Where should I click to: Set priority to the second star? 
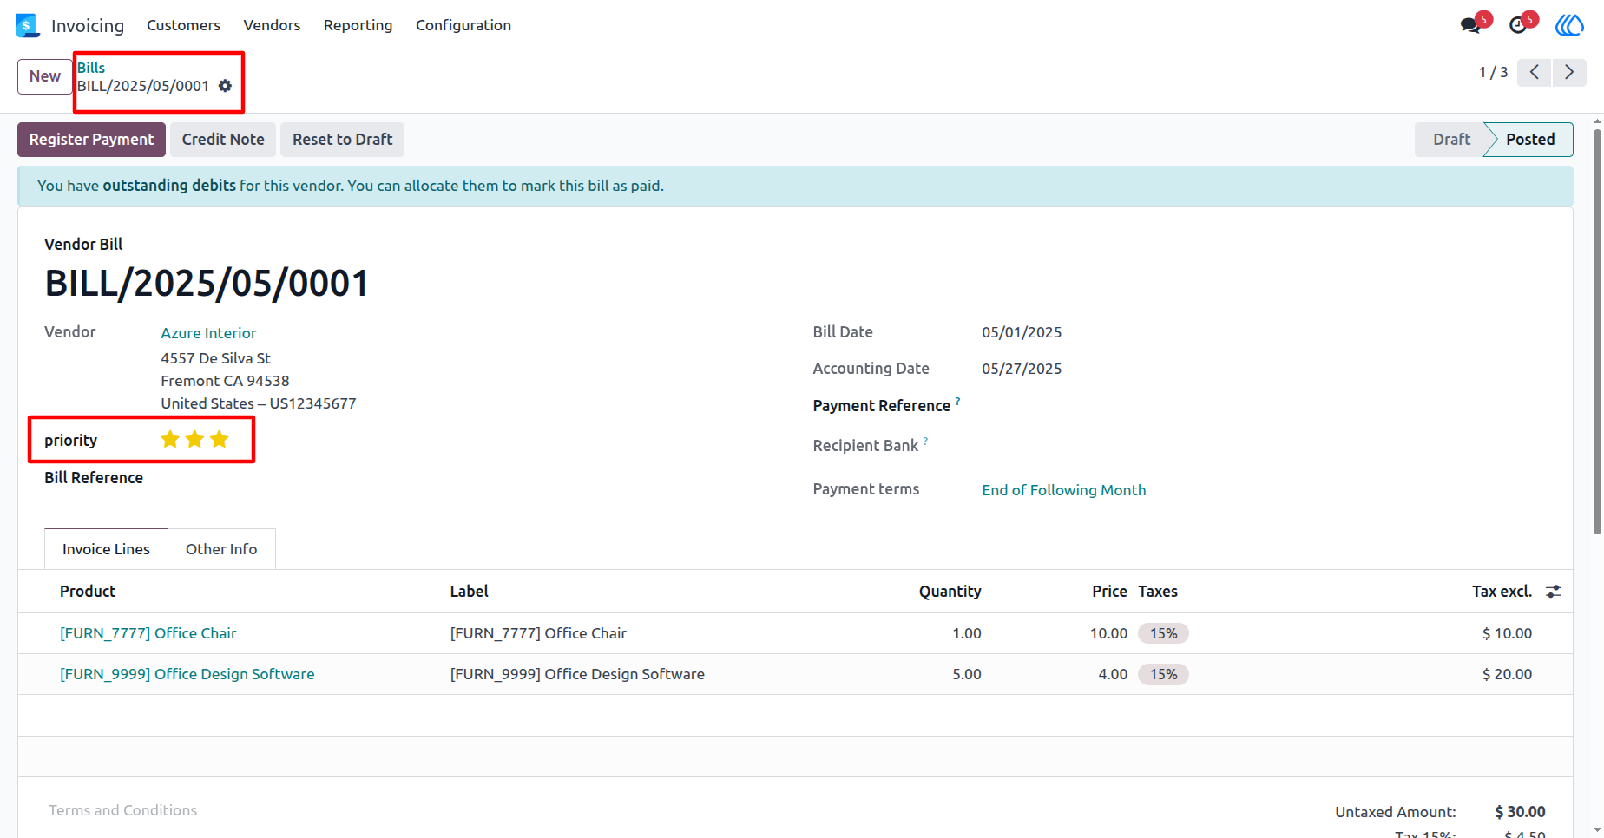[194, 440]
